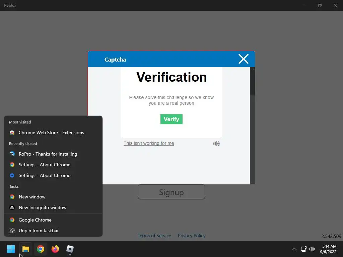Click the Chrome Web Store icon in jump list
The height and width of the screenshot is (257, 343).
pyautogui.click(x=12, y=133)
